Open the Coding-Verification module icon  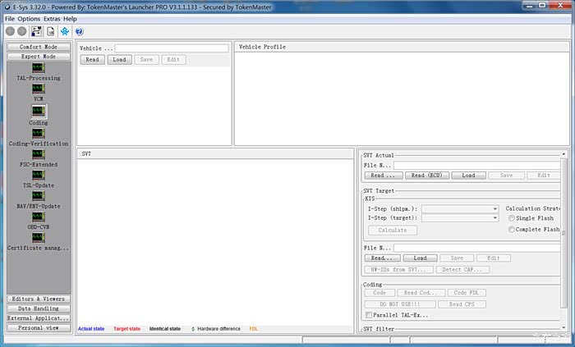pyautogui.click(x=38, y=134)
